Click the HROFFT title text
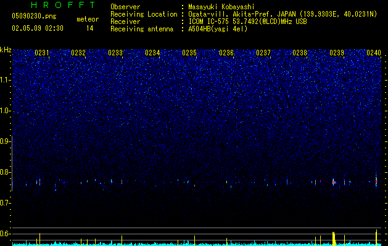Viewport: 388px width, 246px height. tap(64, 5)
